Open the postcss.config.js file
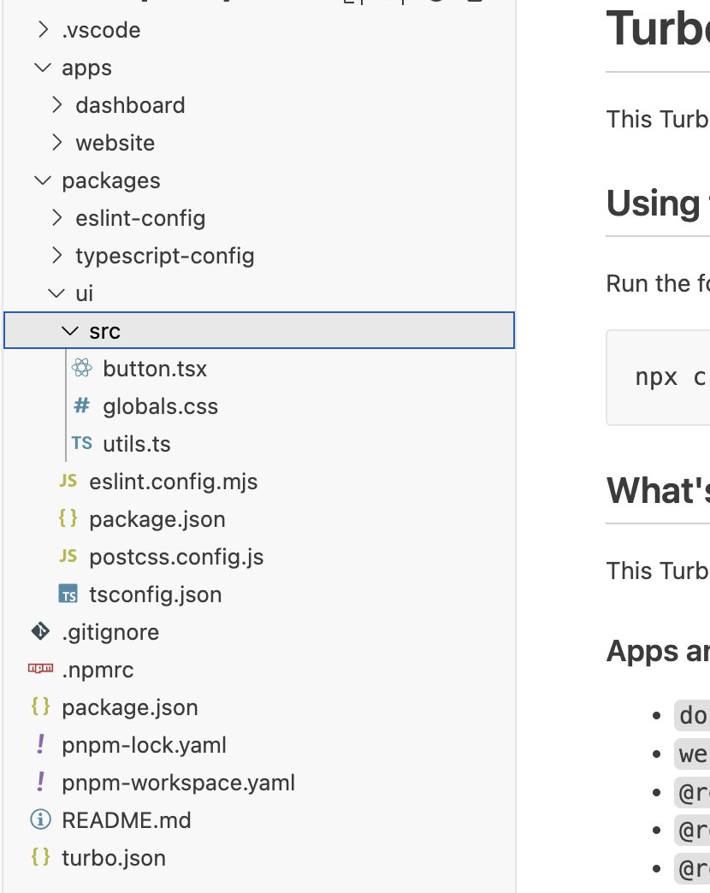This screenshot has height=893, width=710. coord(176,557)
